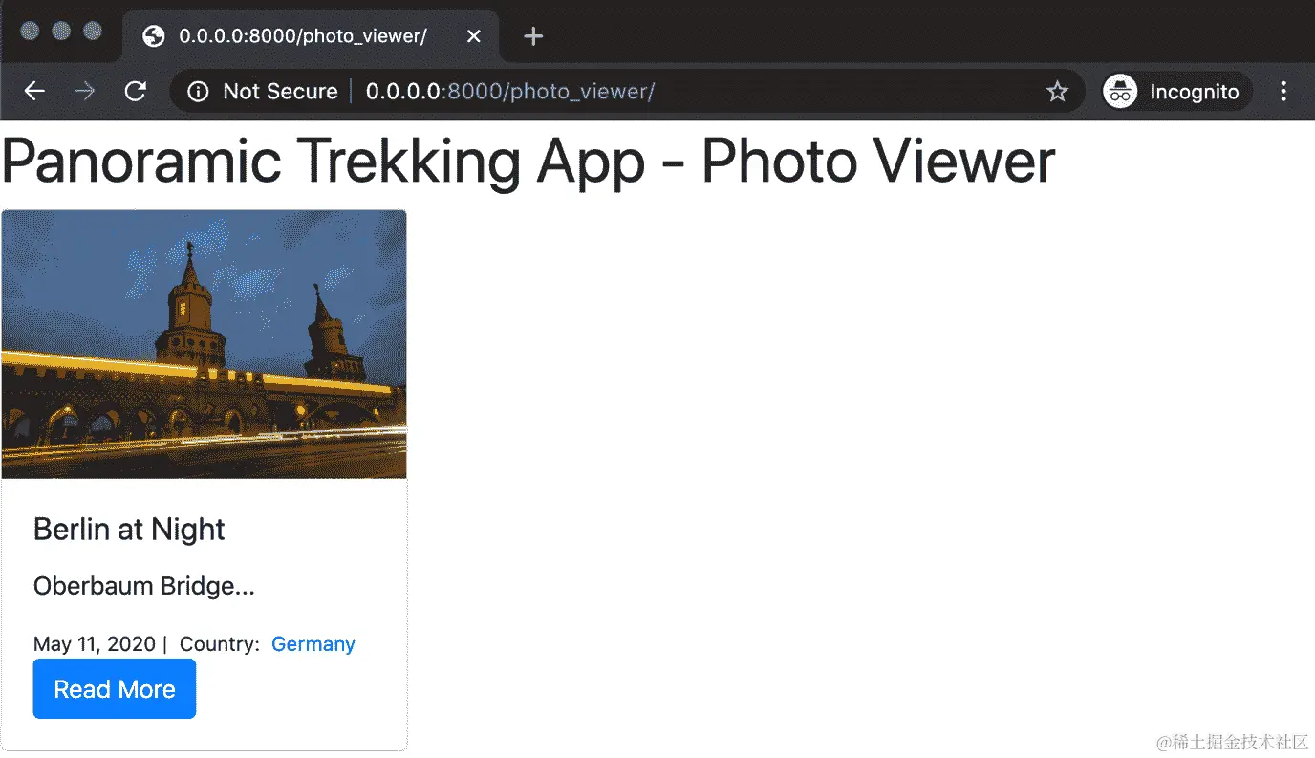1315x758 pixels.
Task: Reload the photo viewer page
Action: point(136,91)
